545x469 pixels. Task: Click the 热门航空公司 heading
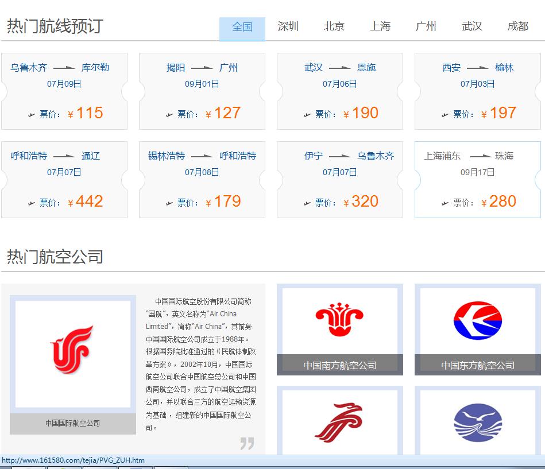tap(55, 257)
